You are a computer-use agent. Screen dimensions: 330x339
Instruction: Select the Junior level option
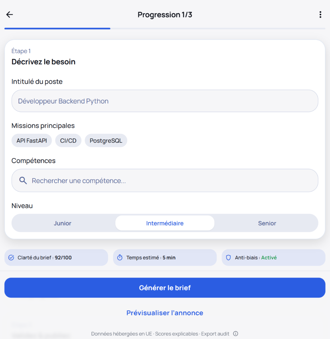(63, 223)
